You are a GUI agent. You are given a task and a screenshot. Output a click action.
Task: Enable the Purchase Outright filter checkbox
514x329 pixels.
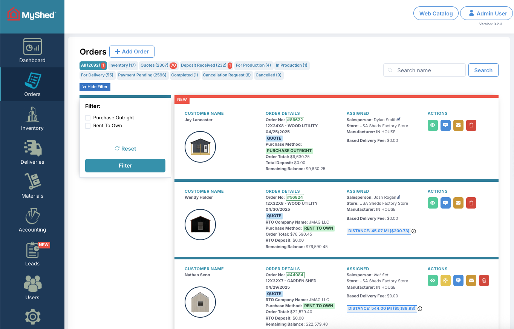coord(88,117)
